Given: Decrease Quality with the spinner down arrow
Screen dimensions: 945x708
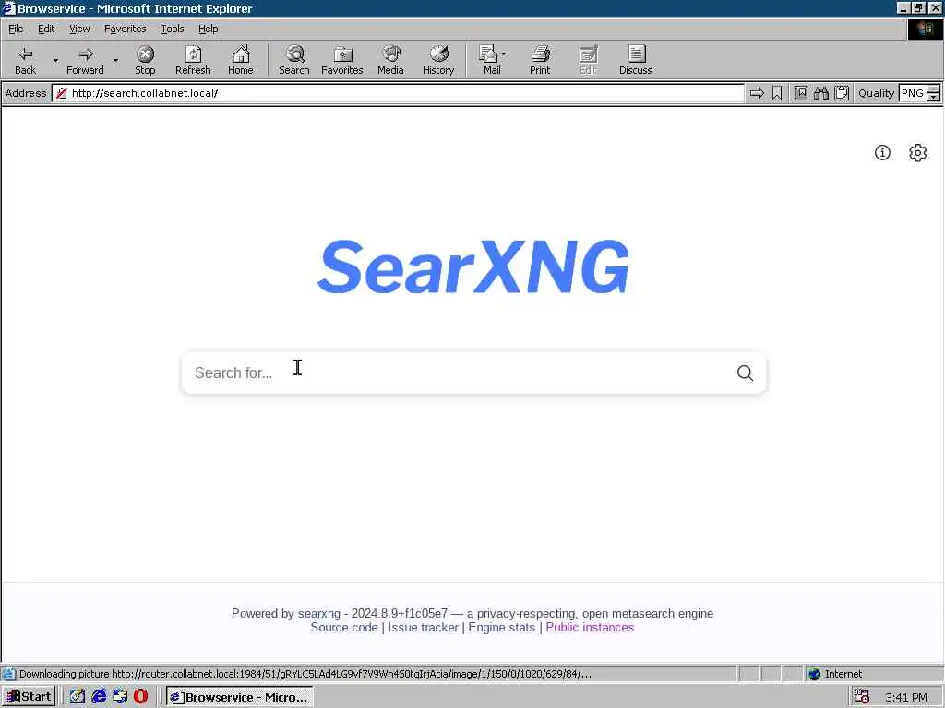Looking at the screenshot, I should pyautogui.click(x=934, y=97).
